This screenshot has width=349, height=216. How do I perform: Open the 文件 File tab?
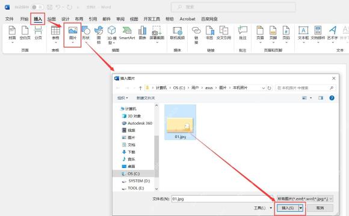(10, 19)
